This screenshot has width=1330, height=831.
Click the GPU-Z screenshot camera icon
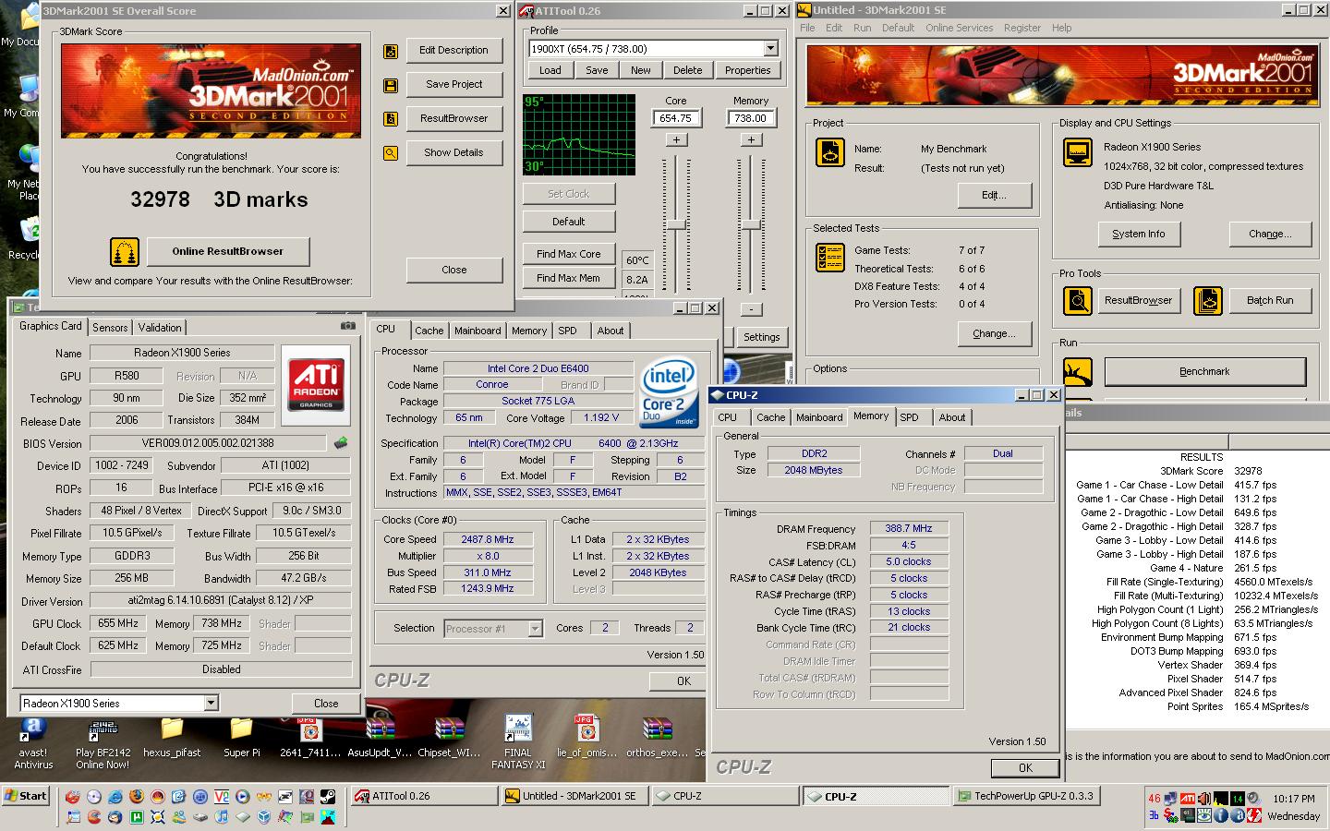coord(347,326)
